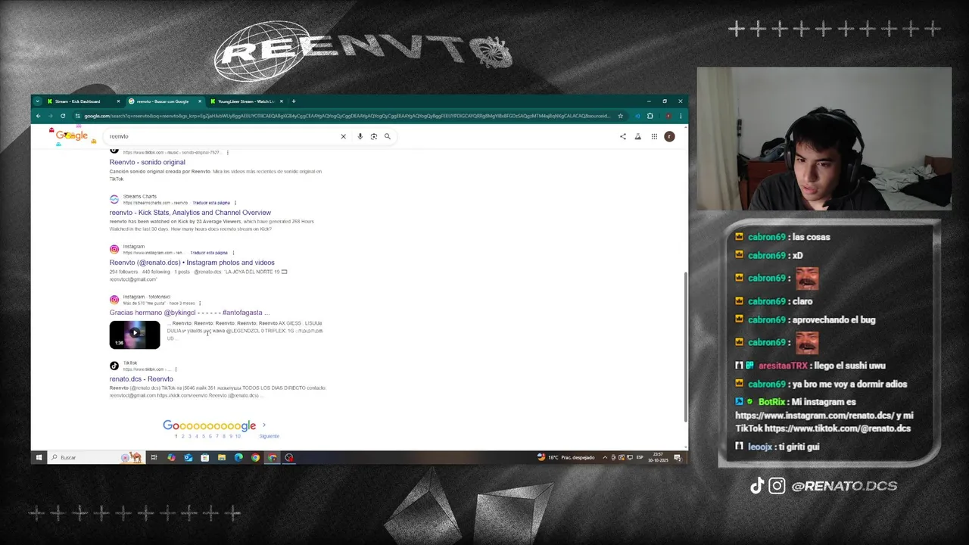This screenshot has height=545, width=969.
Task: Open Task View on the taskbar
Action: [x=154, y=457]
